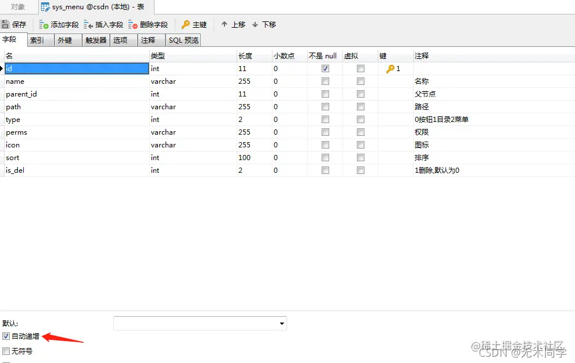The height and width of the screenshot is (363, 575).
Task: Click comment 0按钮1目录2菜单
Action: (441, 120)
